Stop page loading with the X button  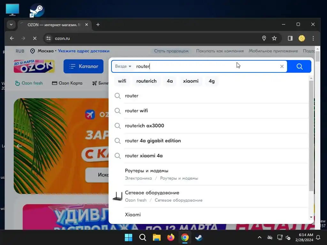[x=35, y=38]
